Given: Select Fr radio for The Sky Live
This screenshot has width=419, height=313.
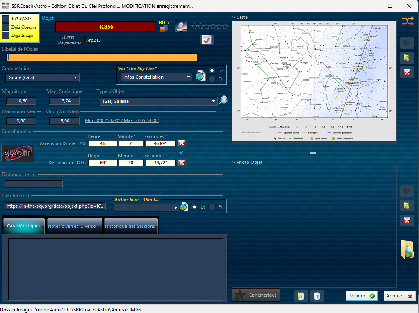Looking at the screenshot, I should click(212, 79).
